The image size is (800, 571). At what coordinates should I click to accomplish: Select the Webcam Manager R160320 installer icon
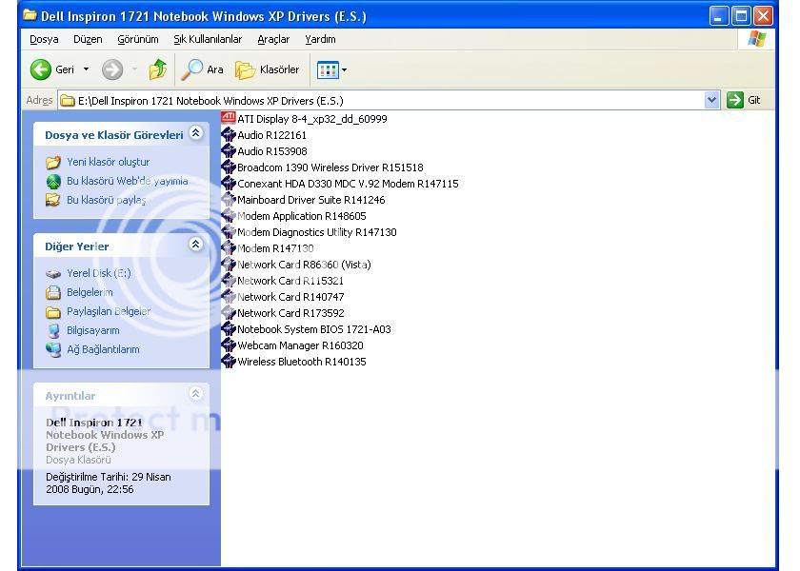[229, 345]
